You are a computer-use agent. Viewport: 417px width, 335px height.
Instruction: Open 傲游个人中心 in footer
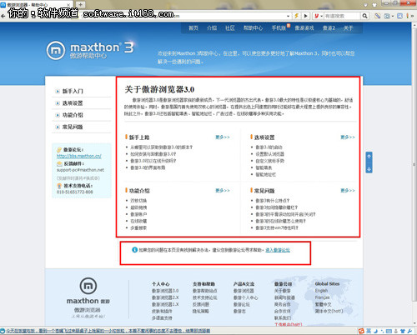pyautogui.click(x=246, y=297)
